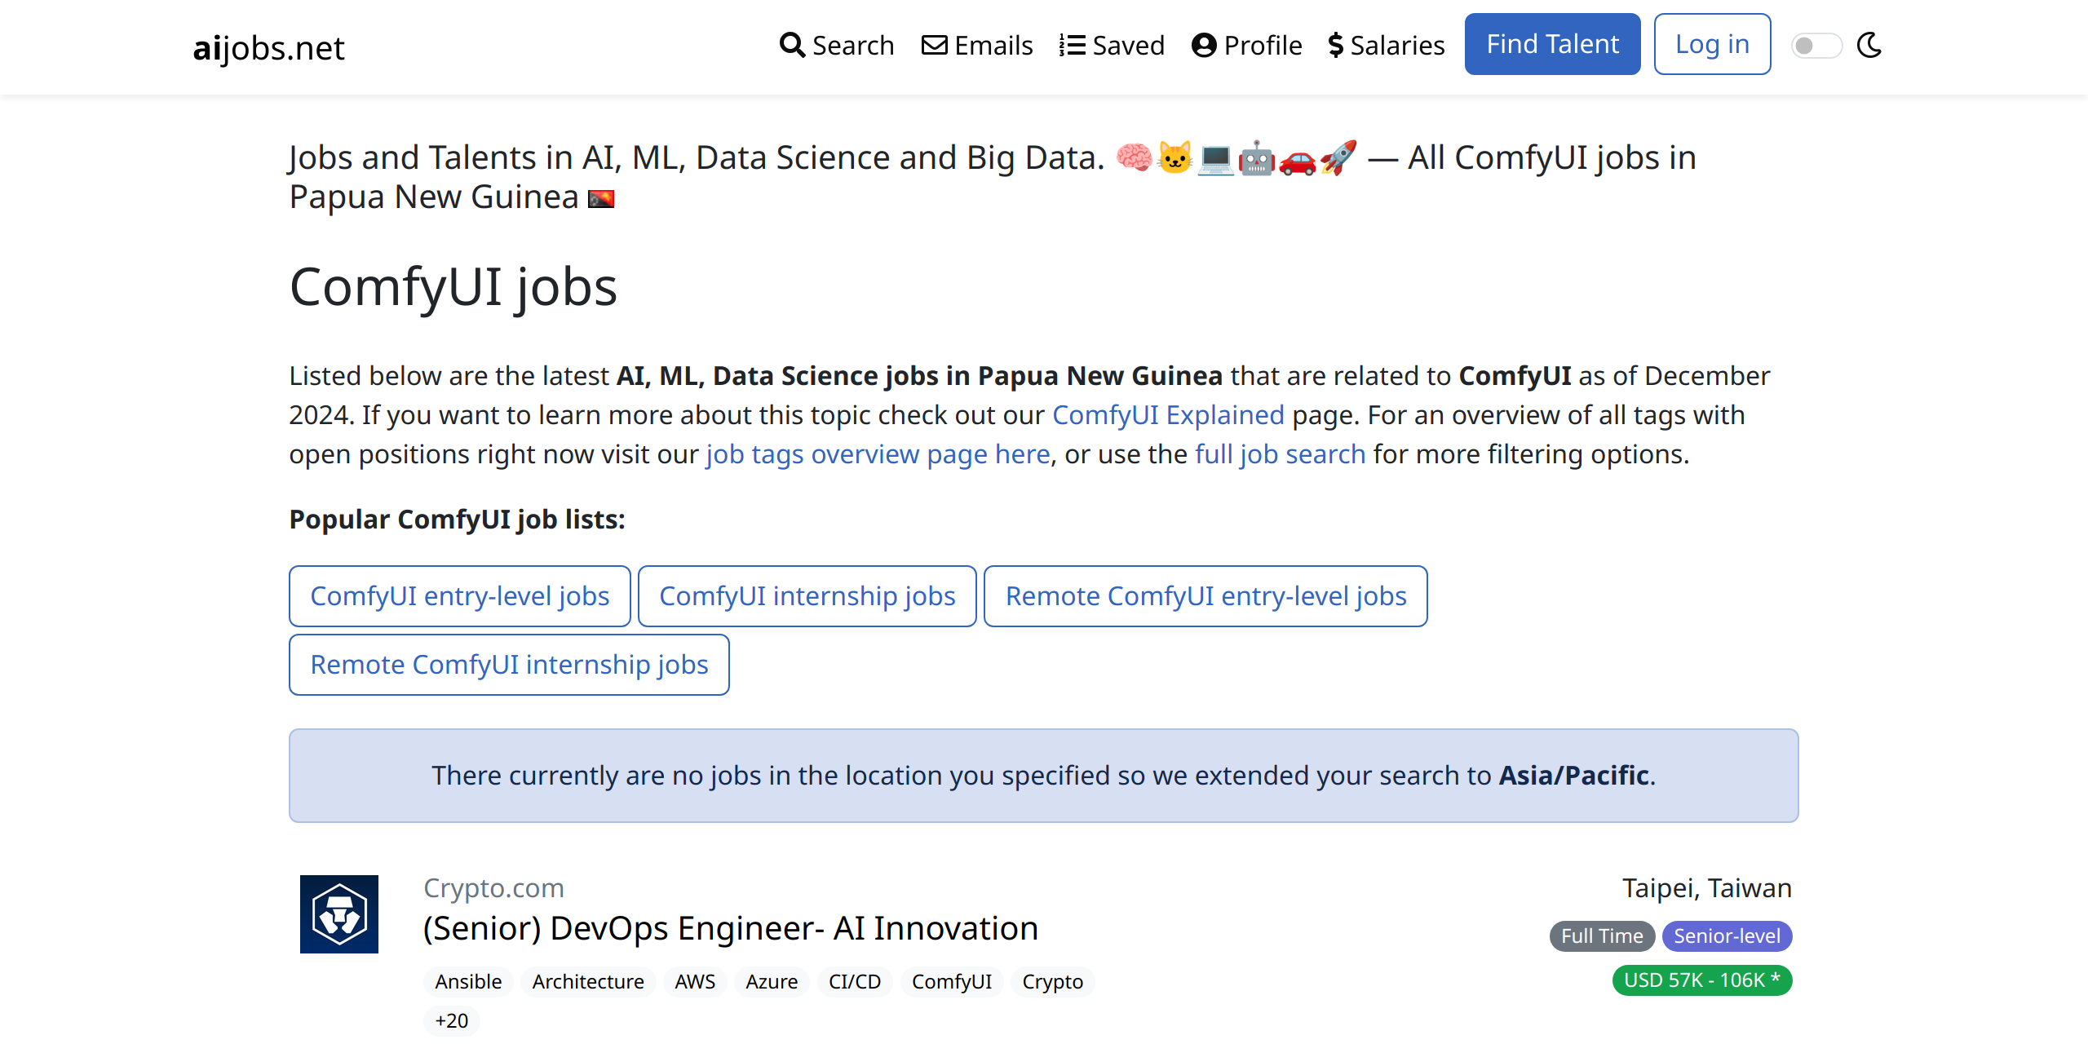Open ComfyUI entry-level jobs list
This screenshot has height=1044, width=2088.
[x=459, y=596]
